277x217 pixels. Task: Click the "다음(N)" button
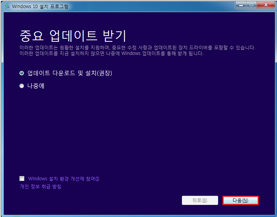(x=240, y=200)
